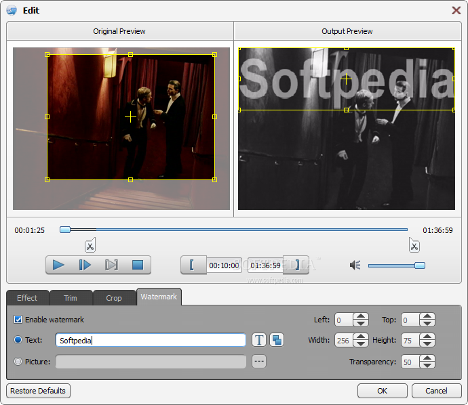Click the play-selection bracket button
This screenshot has width=468, height=405.
[x=111, y=265]
